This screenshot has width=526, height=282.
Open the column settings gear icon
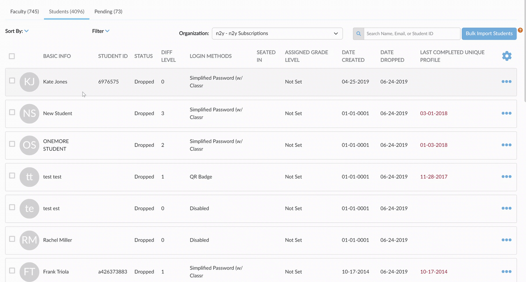(x=506, y=56)
